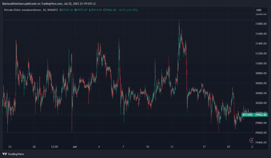Open the USD currency dropdown
271x158 pixels.
click(259, 10)
